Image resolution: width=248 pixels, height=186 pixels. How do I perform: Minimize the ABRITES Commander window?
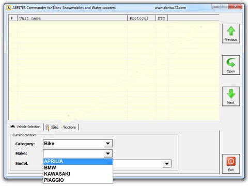[216, 7]
